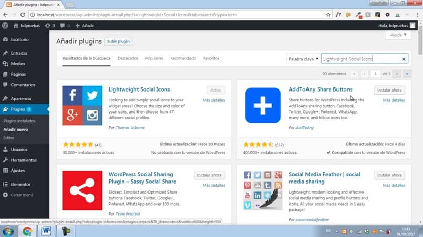Bookmark this page with the star icon

(x=328, y=15)
